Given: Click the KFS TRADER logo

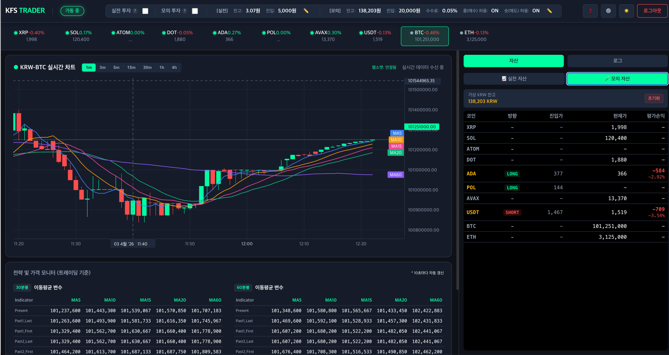Looking at the screenshot, I should (25, 11).
